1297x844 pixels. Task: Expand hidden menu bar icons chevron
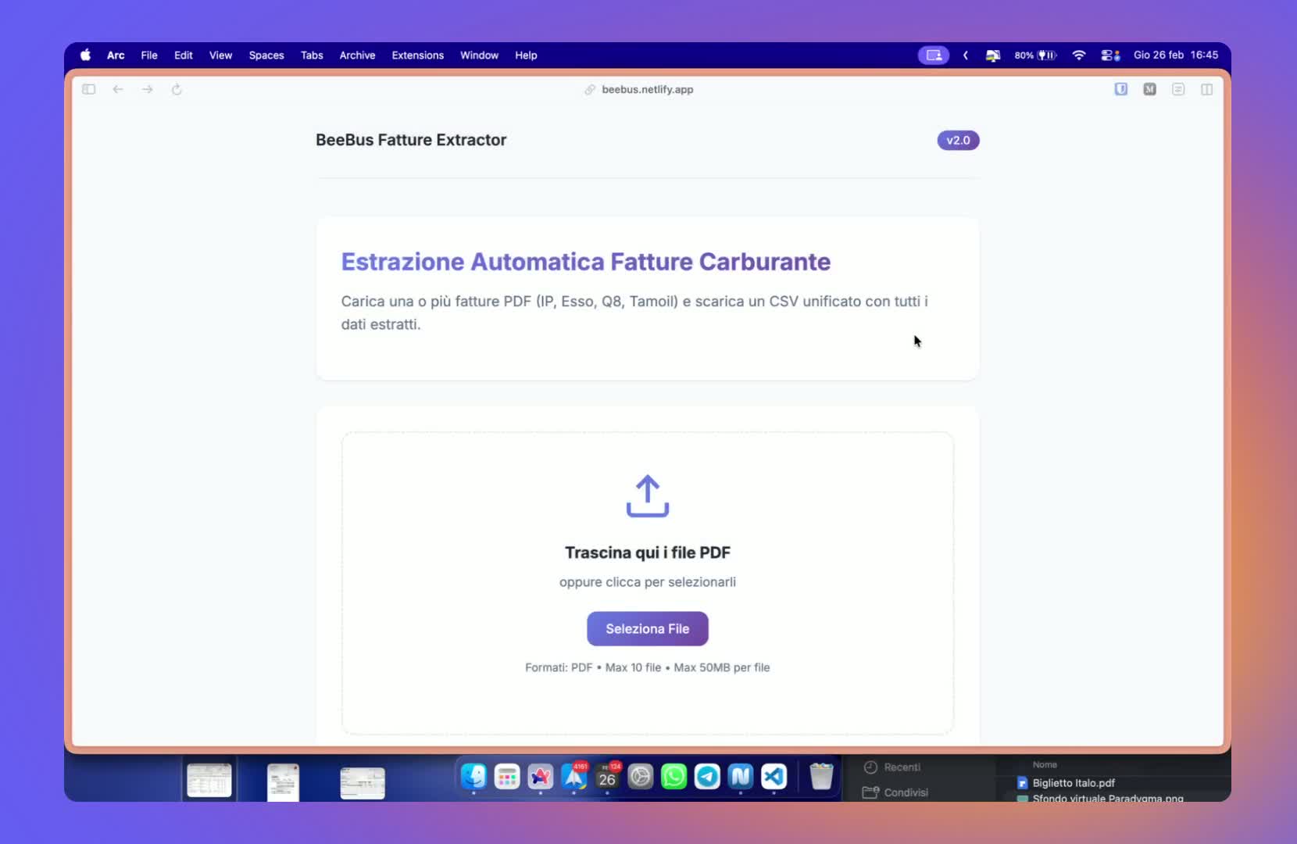click(x=966, y=55)
